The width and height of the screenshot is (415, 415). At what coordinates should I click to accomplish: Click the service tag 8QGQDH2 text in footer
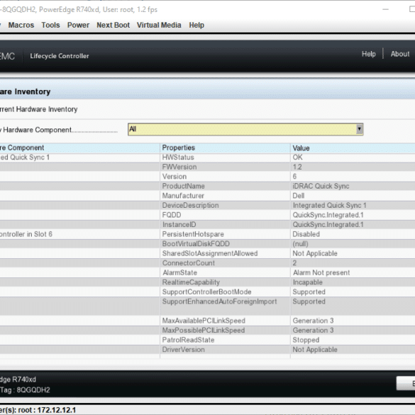click(33, 390)
